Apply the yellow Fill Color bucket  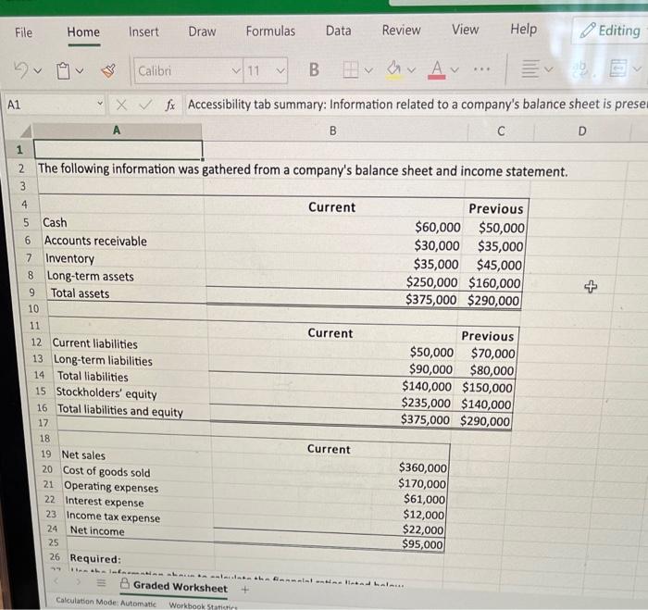pos(394,69)
